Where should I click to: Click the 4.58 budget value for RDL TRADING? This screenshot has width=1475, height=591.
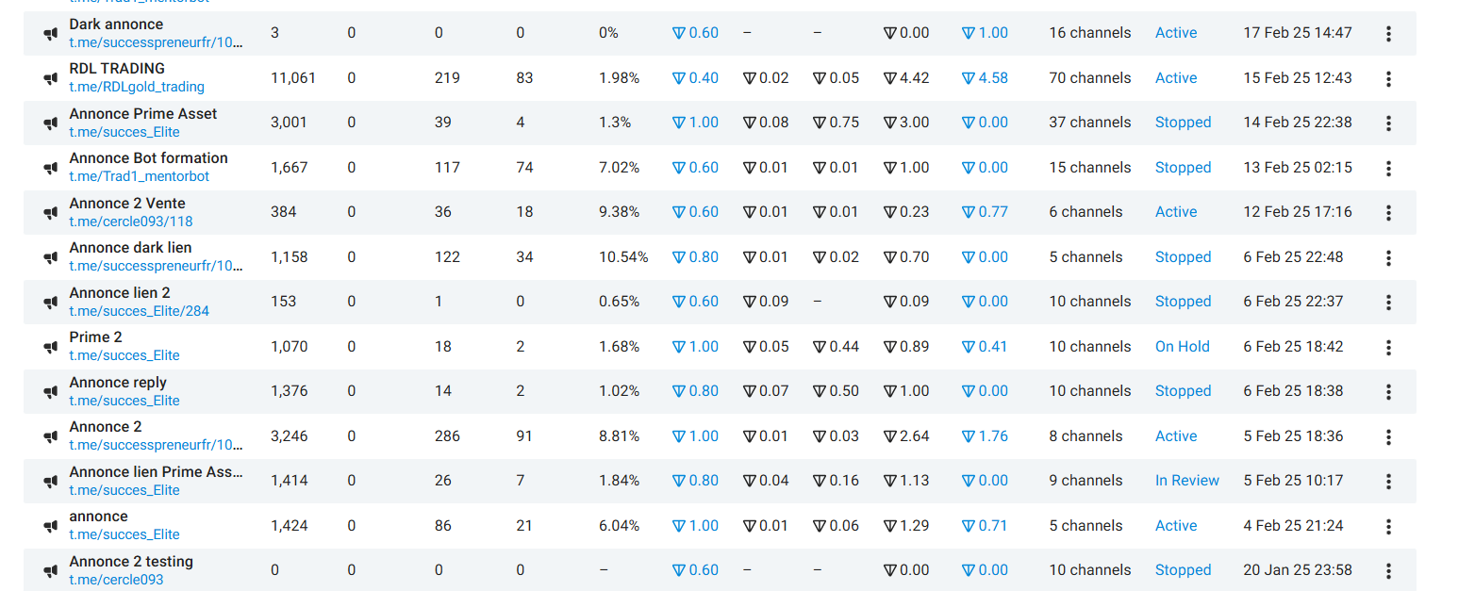(x=985, y=78)
